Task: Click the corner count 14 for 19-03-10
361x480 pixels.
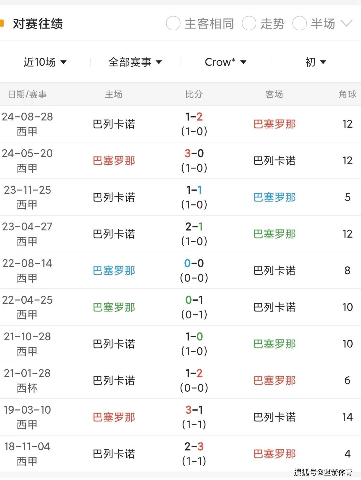Action: [347, 417]
